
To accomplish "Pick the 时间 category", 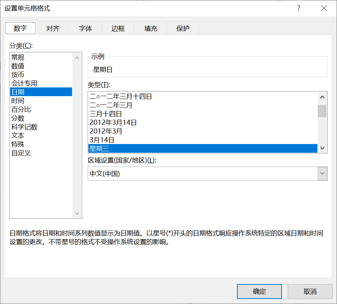I will 41,100.
